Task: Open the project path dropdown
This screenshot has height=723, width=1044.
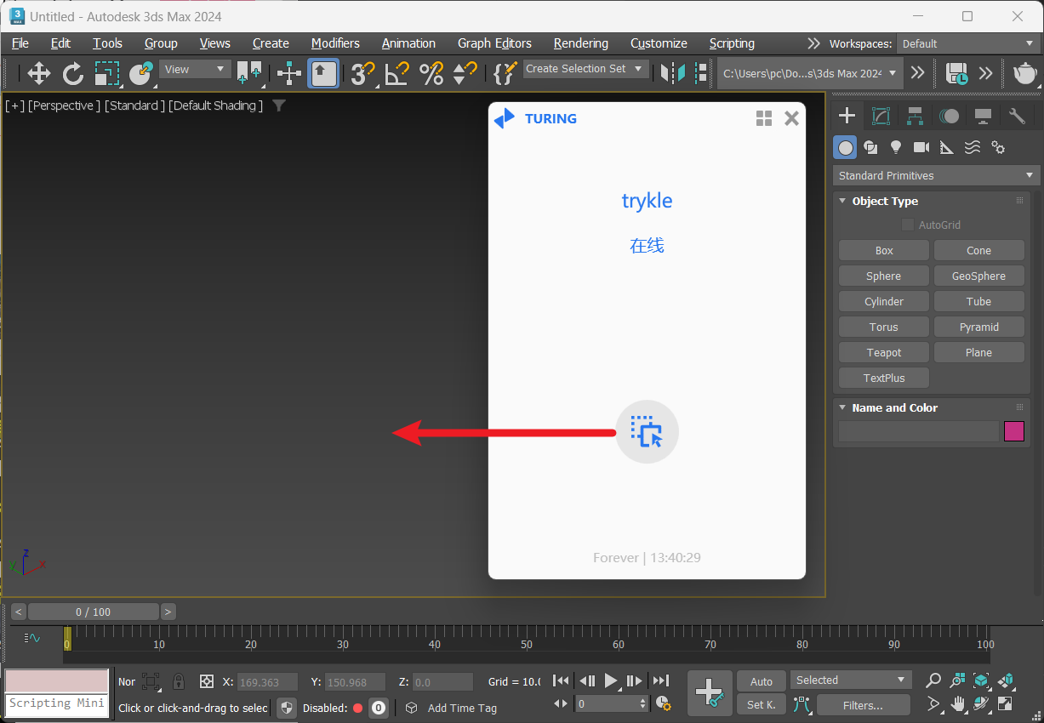Action: pos(809,73)
